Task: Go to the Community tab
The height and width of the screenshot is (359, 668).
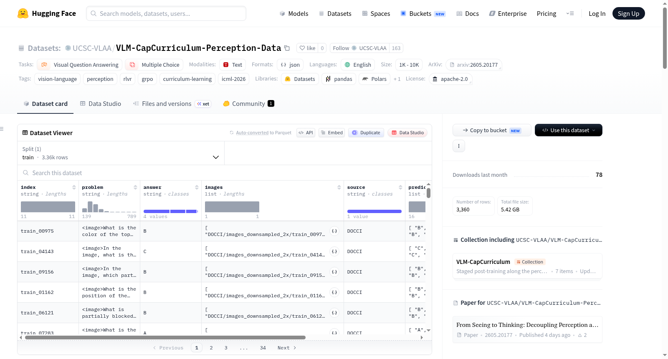Action: tap(248, 104)
